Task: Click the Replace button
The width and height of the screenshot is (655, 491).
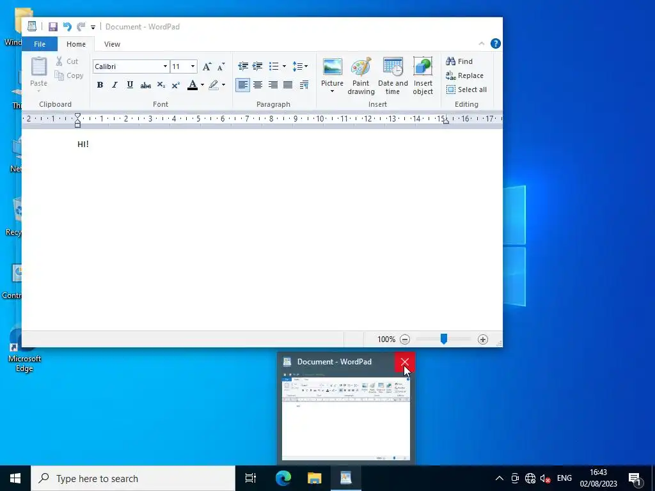Action: (x=464, y=75)
